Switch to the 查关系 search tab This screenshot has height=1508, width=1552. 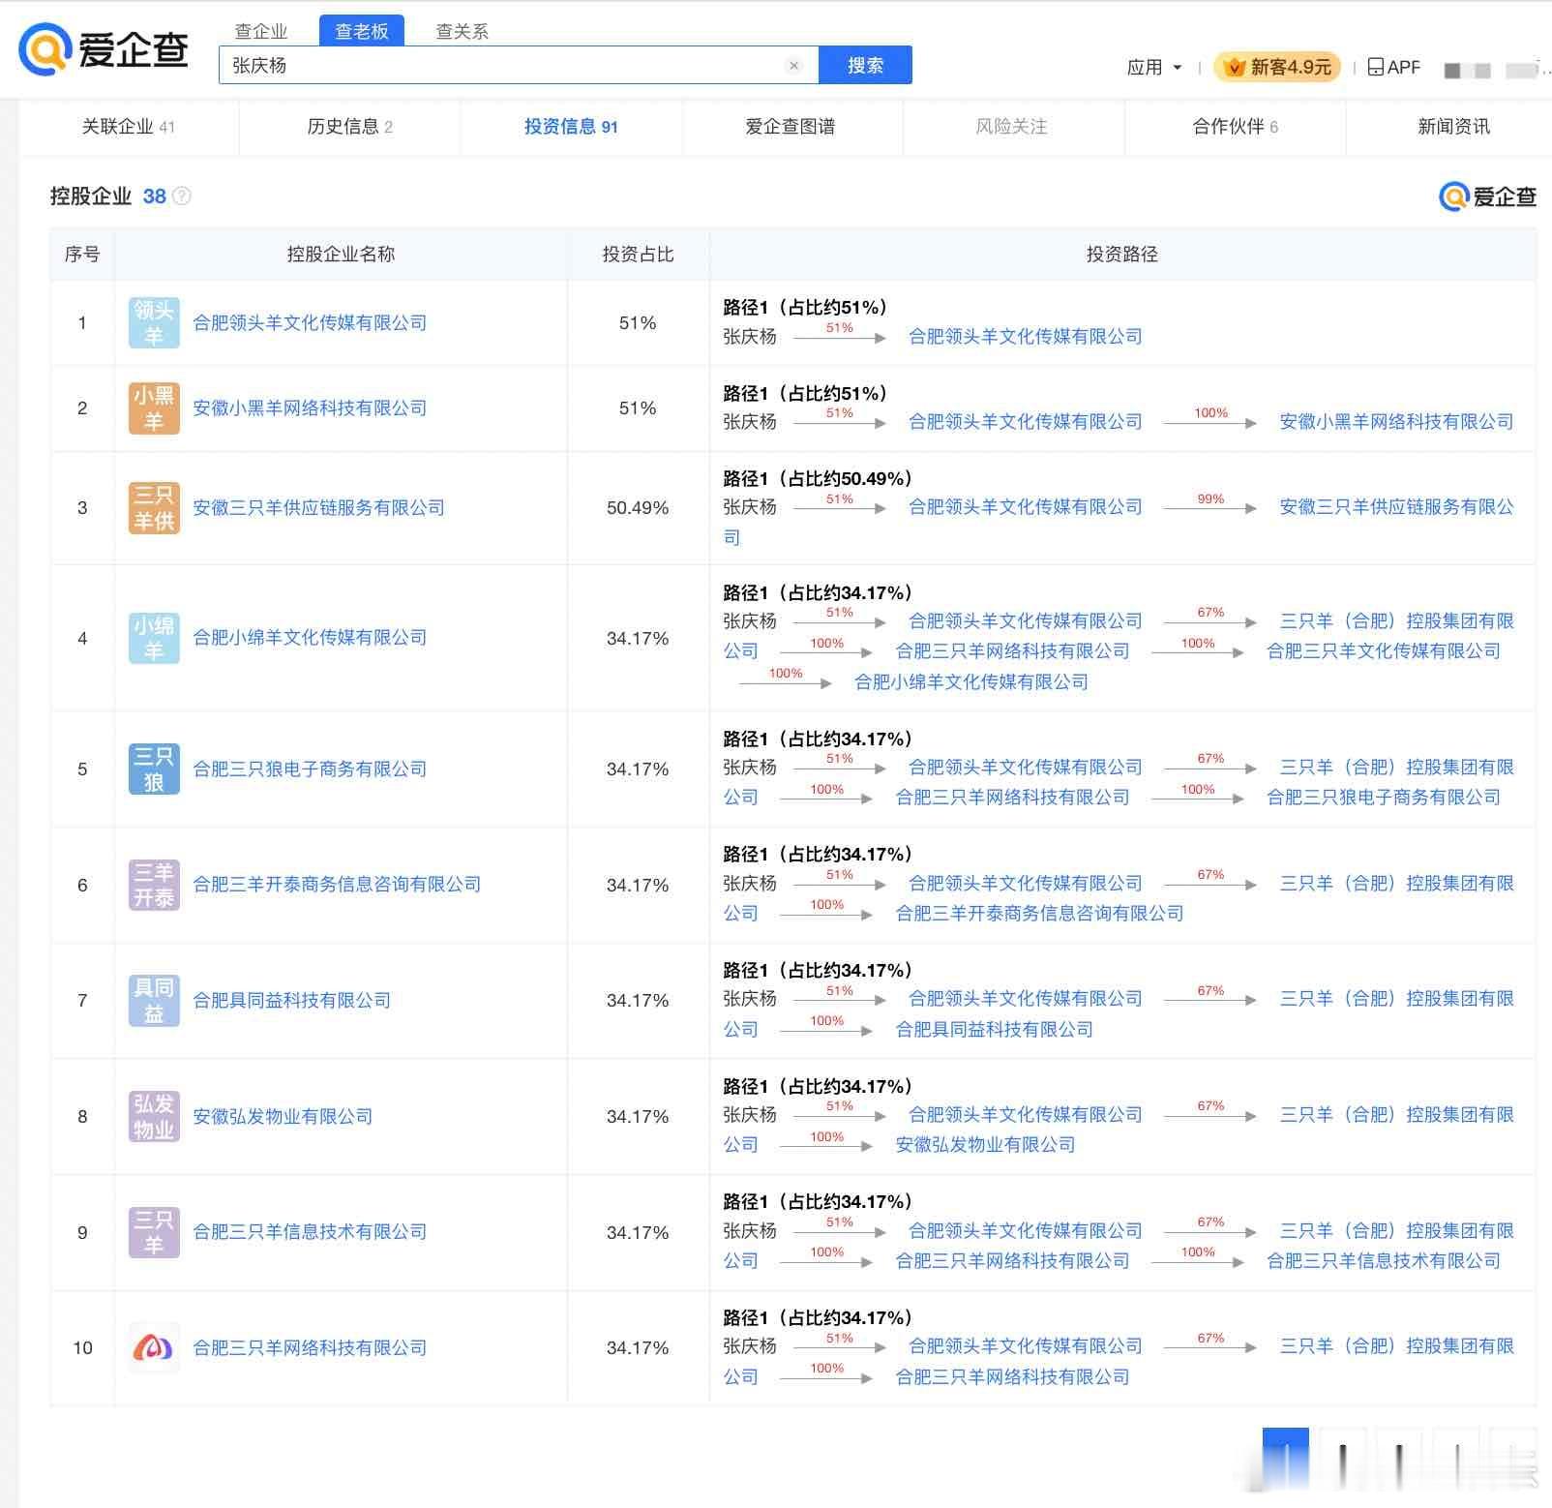point(463,31)
